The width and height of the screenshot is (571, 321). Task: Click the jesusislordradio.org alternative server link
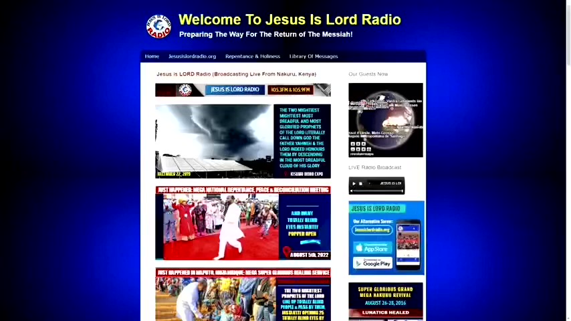tap(372, 230)
